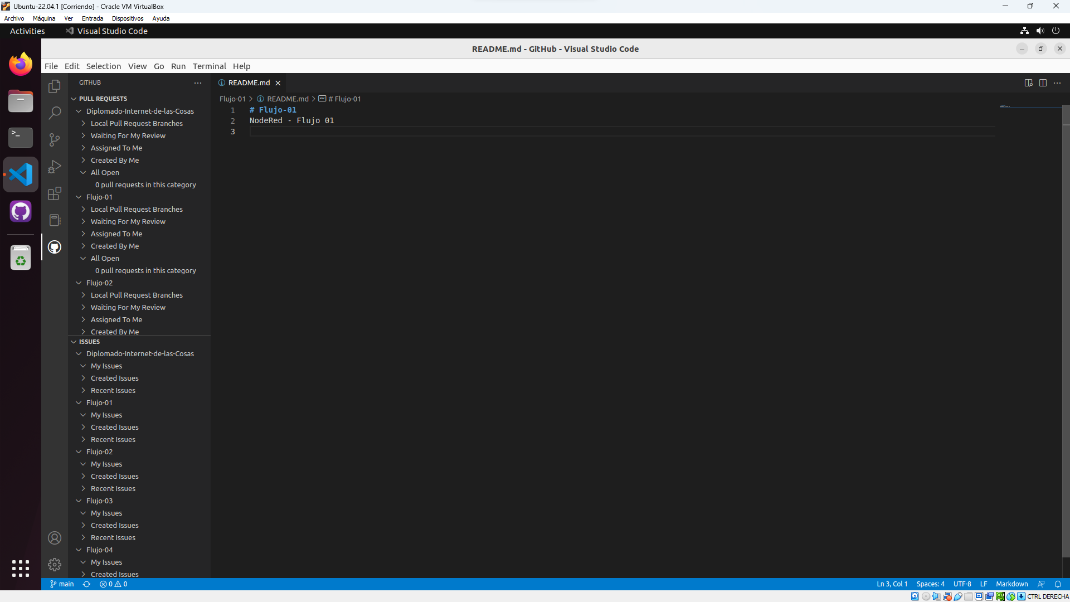This screenshot has width=1070, height=602.
Task: Collapse the PULL REQUESTS section
Action: [x=103, y=99]
